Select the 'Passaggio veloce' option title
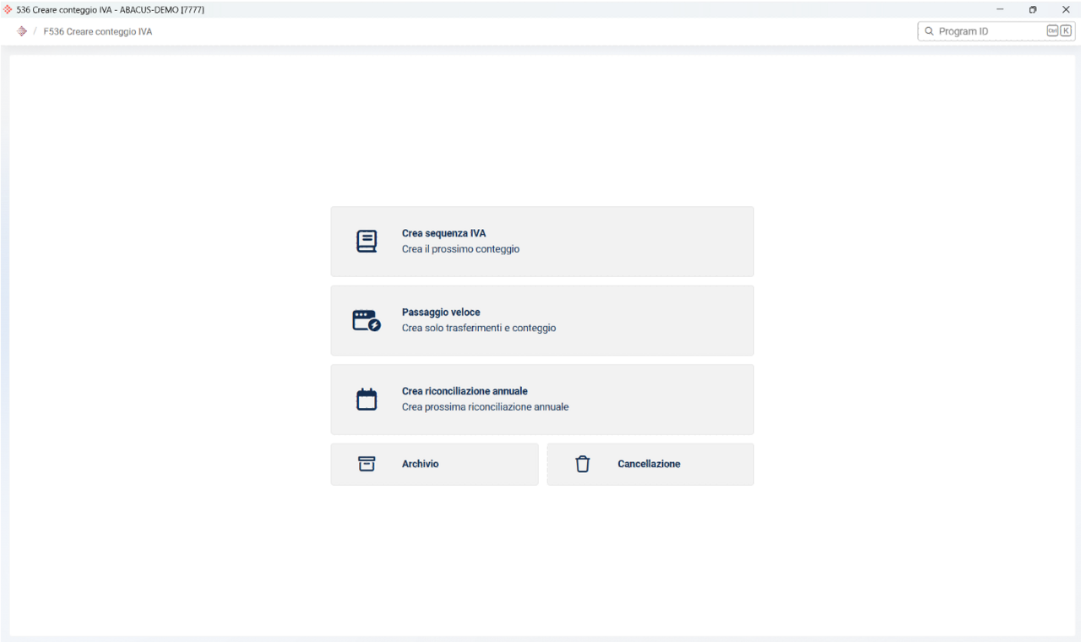 (x=441, y=313)
